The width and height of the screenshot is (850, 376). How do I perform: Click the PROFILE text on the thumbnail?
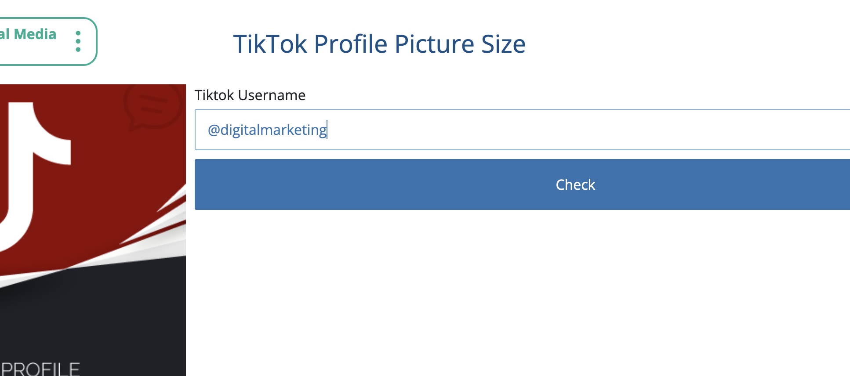point(40,369)
